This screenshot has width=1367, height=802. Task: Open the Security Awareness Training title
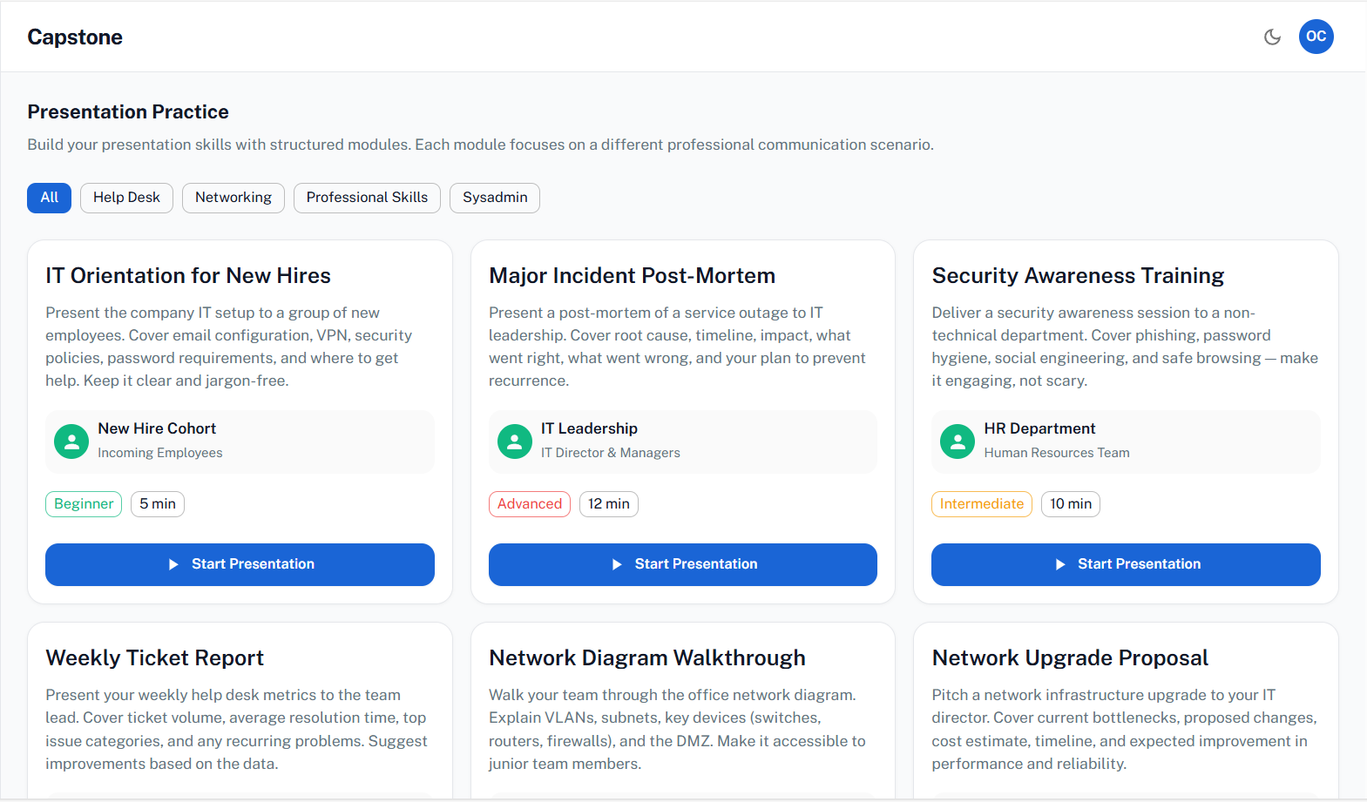pos(1078,276)
